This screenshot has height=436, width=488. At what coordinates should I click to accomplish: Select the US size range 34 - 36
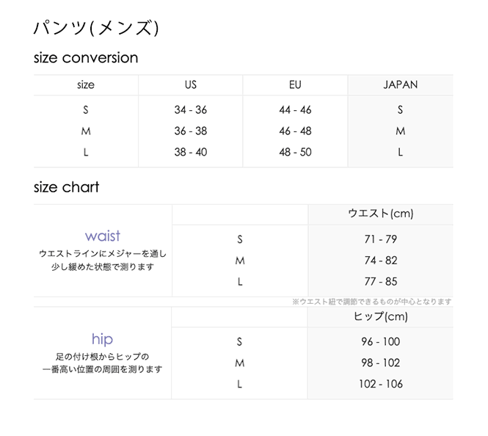pyautogui.click(x=190, y=110)
